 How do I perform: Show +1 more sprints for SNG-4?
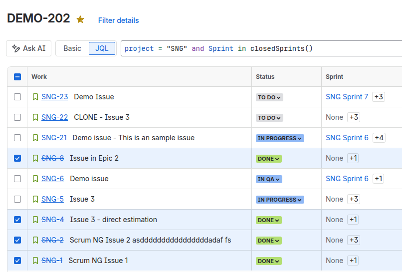[353, 220]
